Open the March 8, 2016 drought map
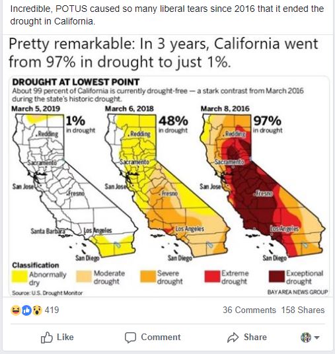 [262, 186]
